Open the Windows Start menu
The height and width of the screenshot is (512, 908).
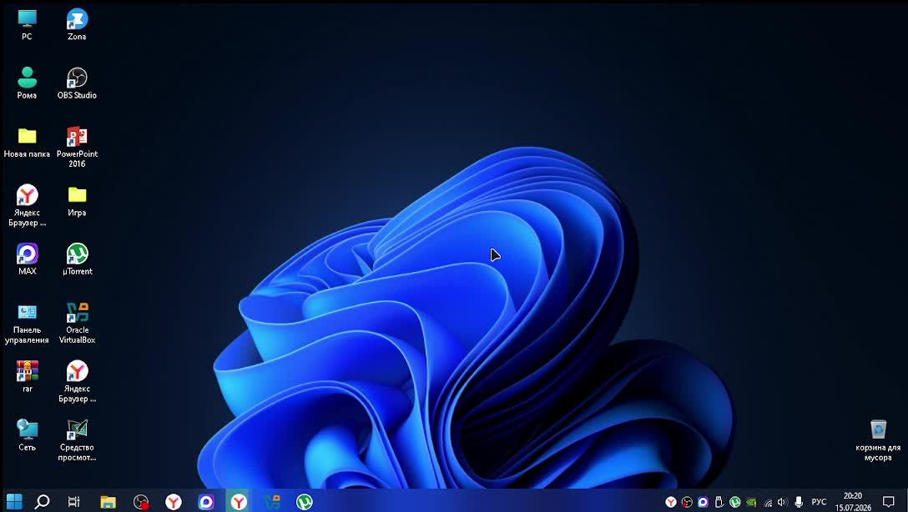(14, 502)
